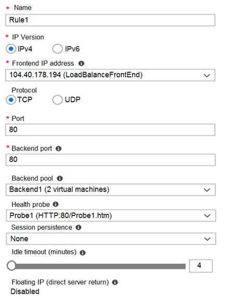Click the idle timeout minutes value box
This screenshot has height=299, width=225.
[x=201, y=266]
